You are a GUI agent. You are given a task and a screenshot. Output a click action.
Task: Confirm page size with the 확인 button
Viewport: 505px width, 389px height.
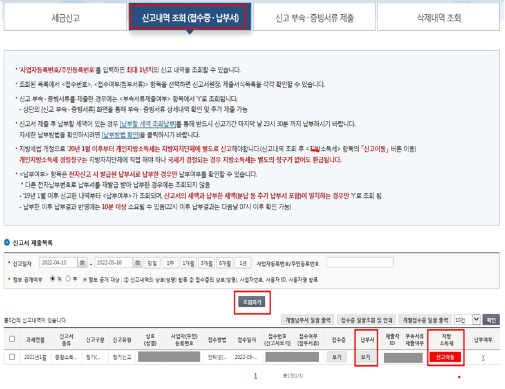coord(491,320)
